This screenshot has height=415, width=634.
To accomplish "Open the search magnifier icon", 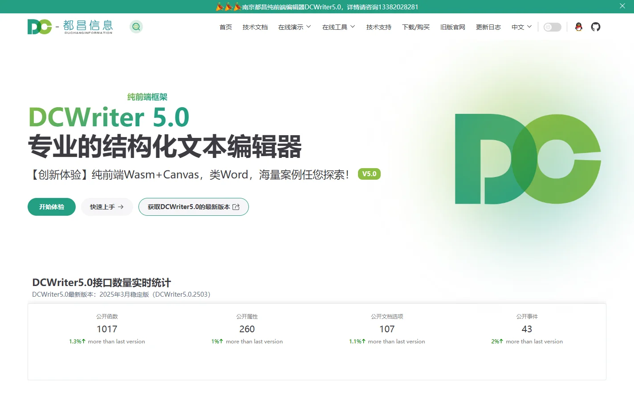I will click(136, 27).
